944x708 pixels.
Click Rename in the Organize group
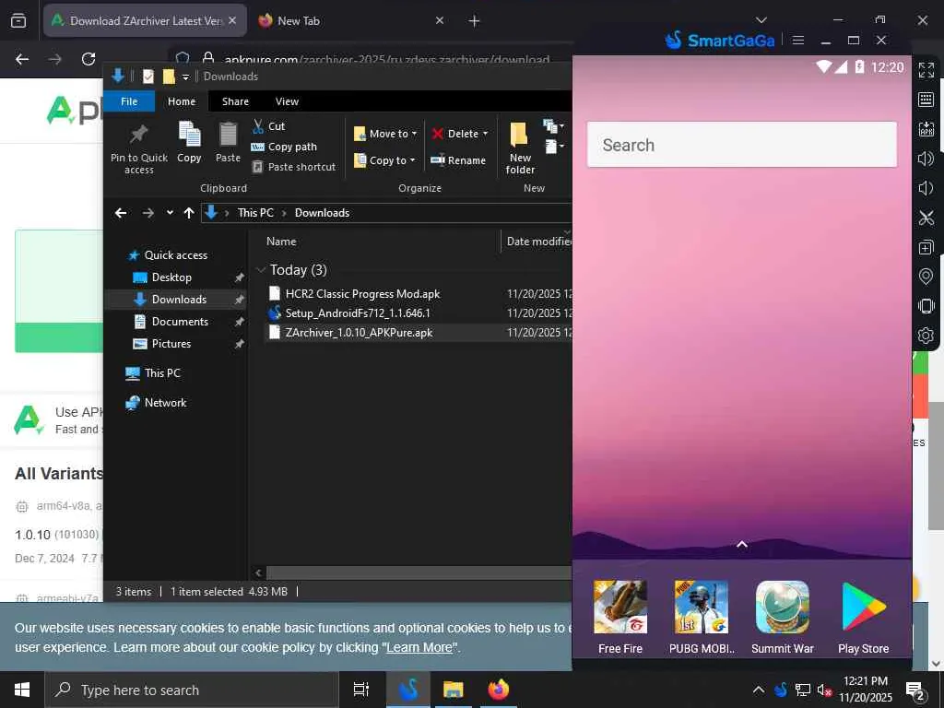point(458,160)
